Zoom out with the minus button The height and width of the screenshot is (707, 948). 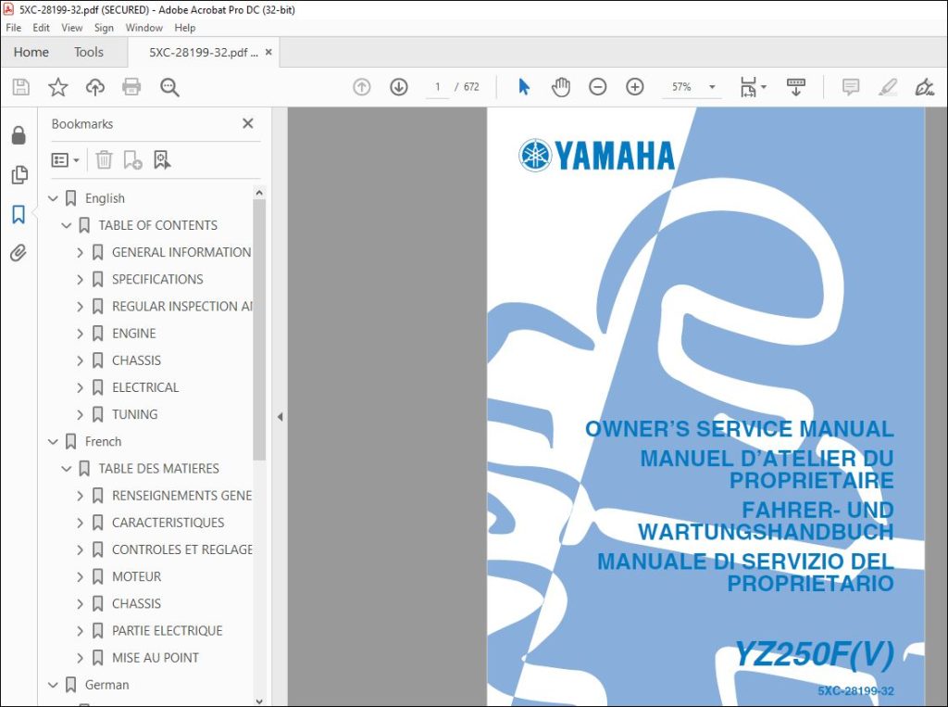tap(597, 87)
